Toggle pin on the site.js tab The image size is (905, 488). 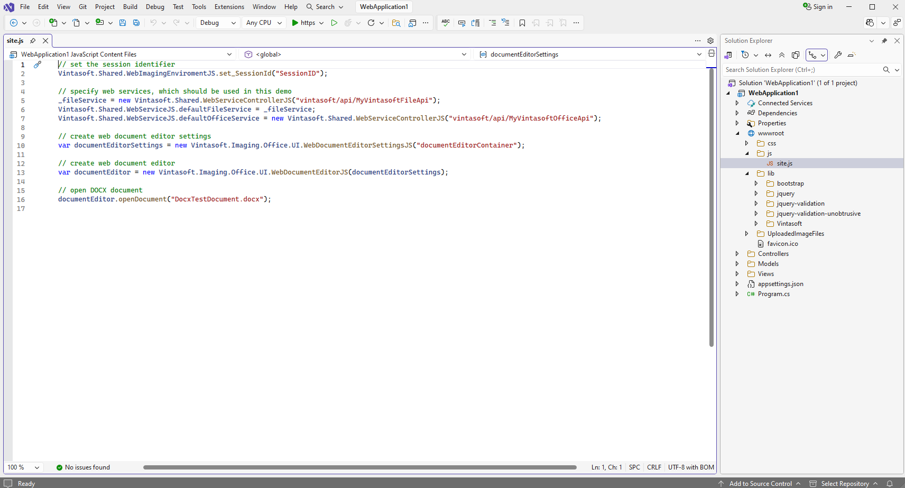[33, 41]
